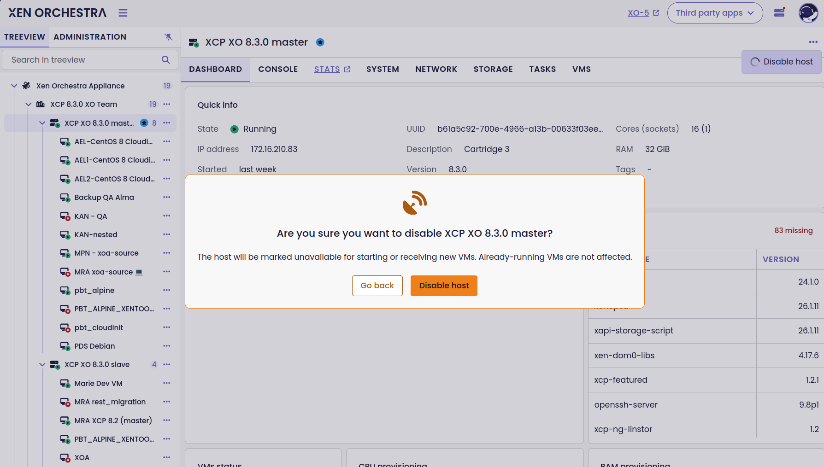Select the first PBT_ALPINE_XENTOO VM under master
The image size is (824, 467).
tap(114, 309)
